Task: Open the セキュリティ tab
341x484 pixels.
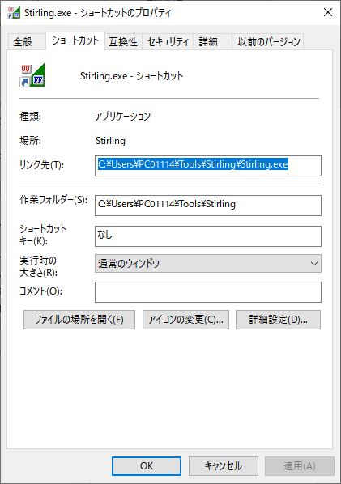Action: [x=168, y=41]
